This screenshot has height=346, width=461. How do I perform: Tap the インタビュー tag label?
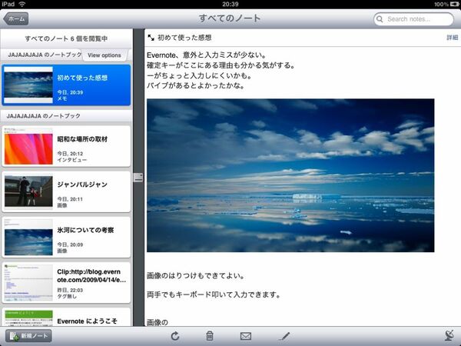[x=72, y=160]
